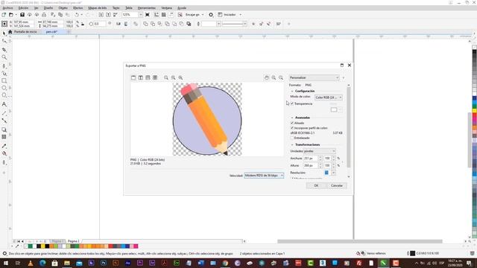
Task: Open the Archivo menu
Action: pyautogui.click(x=7, y=8)
